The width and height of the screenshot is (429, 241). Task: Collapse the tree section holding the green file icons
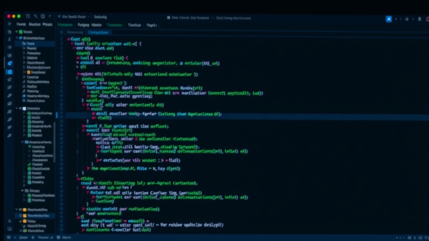click(x=17, y=108)
